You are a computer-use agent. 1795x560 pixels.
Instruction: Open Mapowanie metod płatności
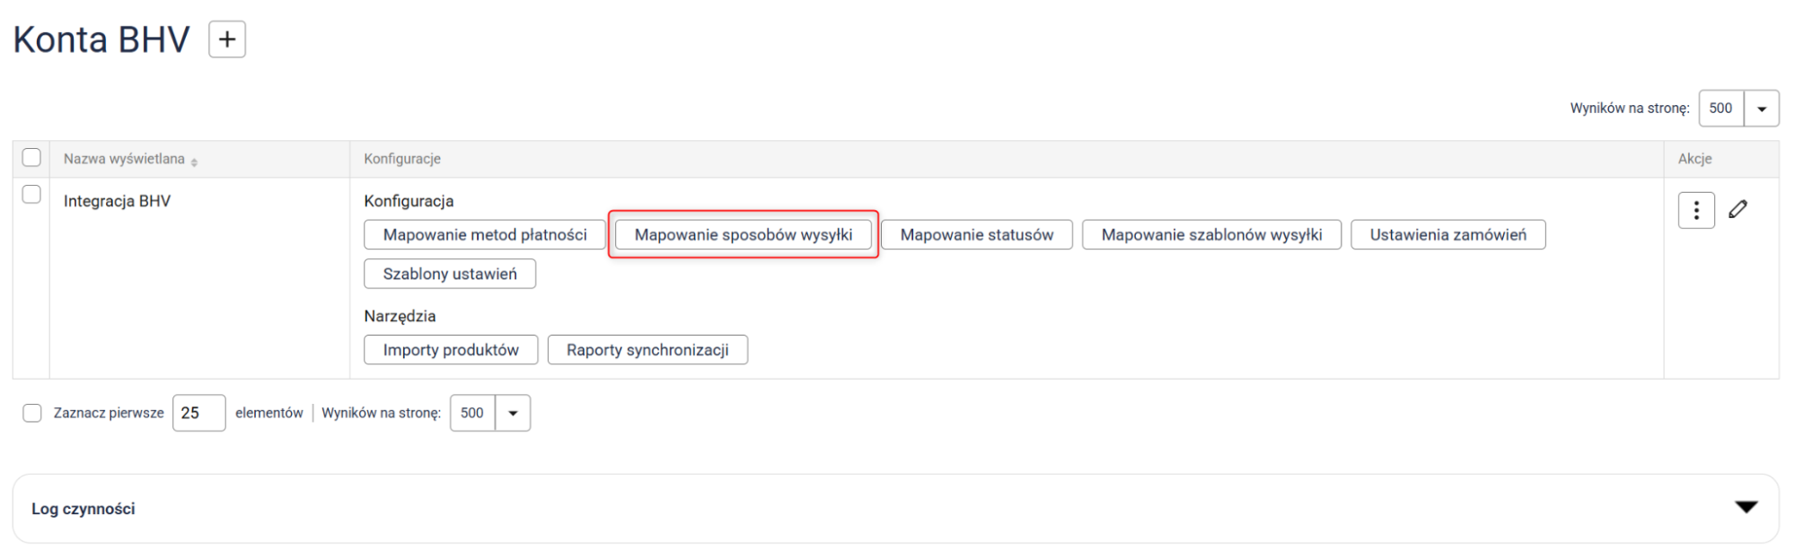pyautogui.click(x=485, y=235)
